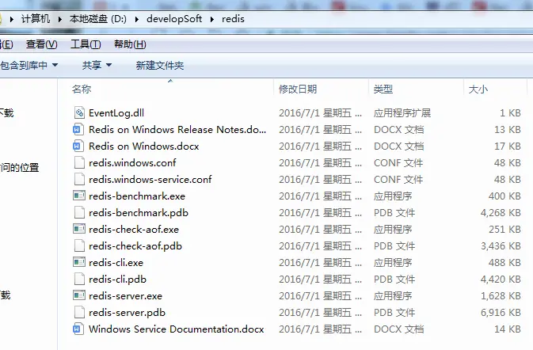Navigate to developSoft in the address bar

[x=174, y=19]
